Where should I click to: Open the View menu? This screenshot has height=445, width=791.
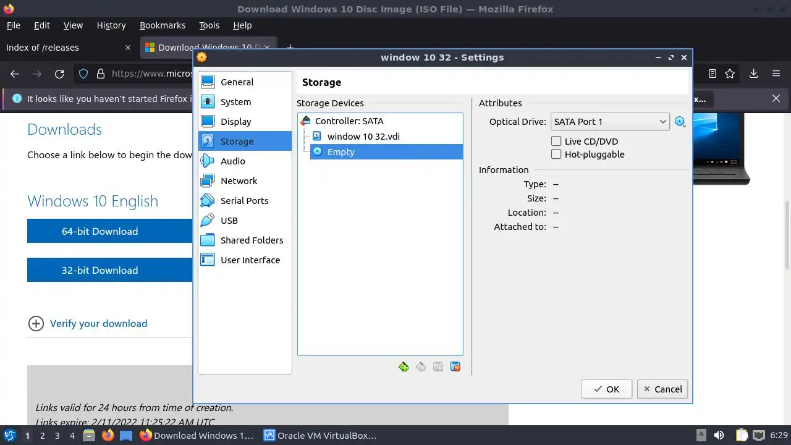pos(73,25)
